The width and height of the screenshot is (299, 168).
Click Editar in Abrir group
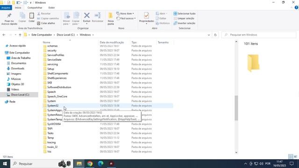tap(161, 19)
